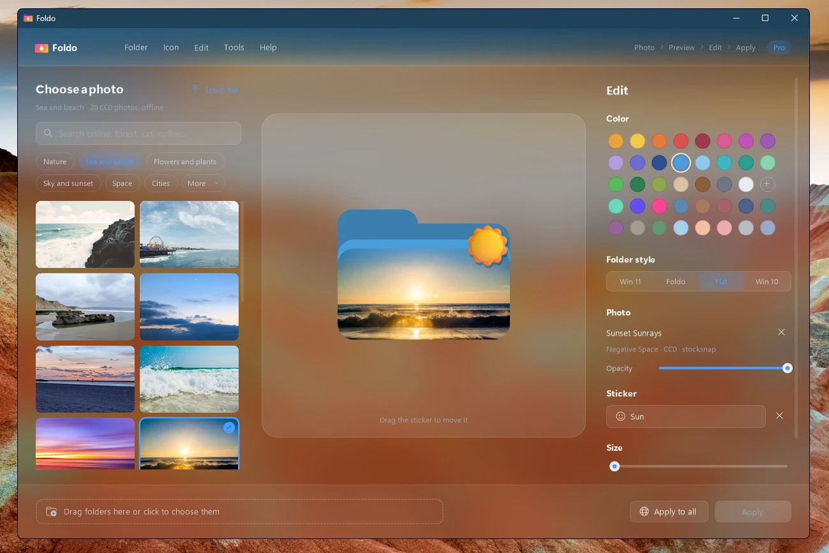Click the Apply to all button
This screenshot has height=553, width=829.
coord(669,512)
